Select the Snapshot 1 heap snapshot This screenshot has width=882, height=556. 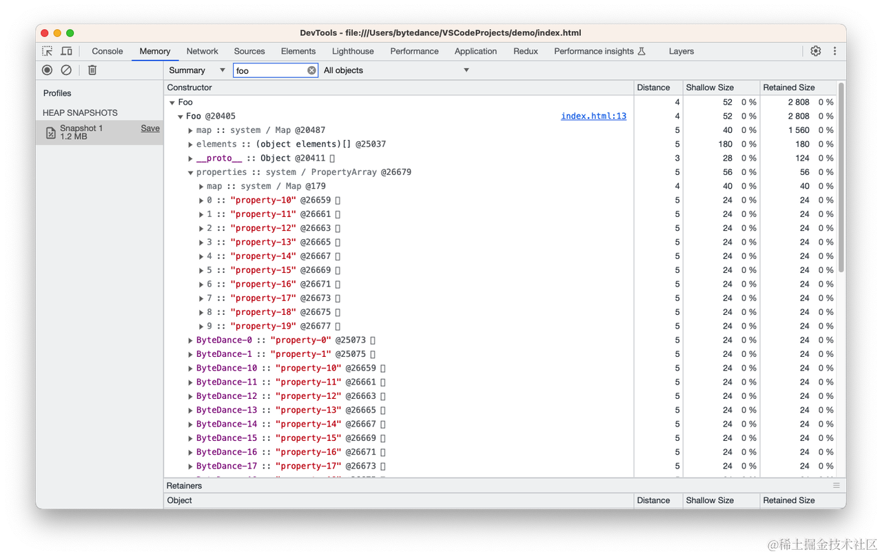tap(99, 132)
